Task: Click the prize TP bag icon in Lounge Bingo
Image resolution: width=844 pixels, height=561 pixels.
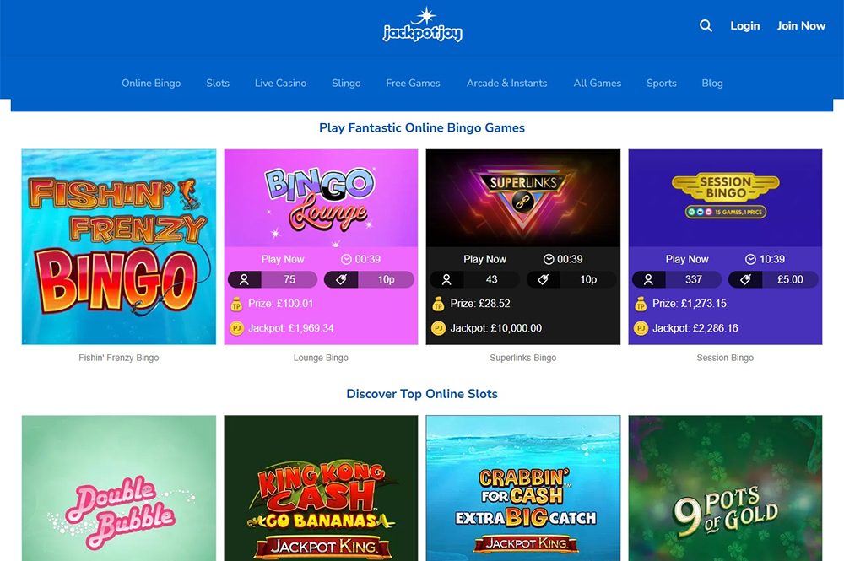Action: click(236, 305)
